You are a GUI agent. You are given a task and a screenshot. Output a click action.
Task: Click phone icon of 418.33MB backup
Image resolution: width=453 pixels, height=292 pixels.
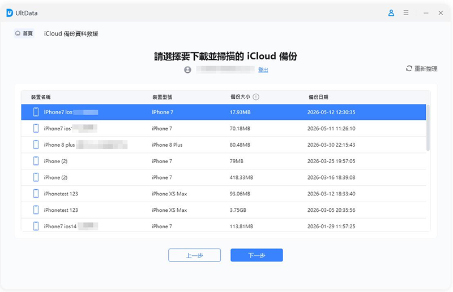click(x=36, y=177)
